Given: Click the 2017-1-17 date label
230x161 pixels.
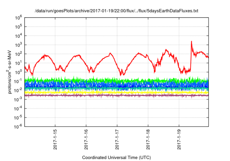Looking at the screenshot, I should click(117, 139).
